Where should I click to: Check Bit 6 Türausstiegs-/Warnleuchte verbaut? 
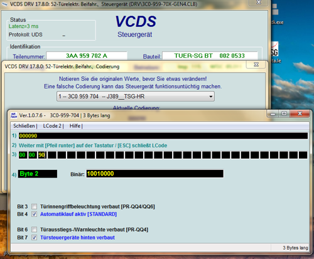(35, 230)
